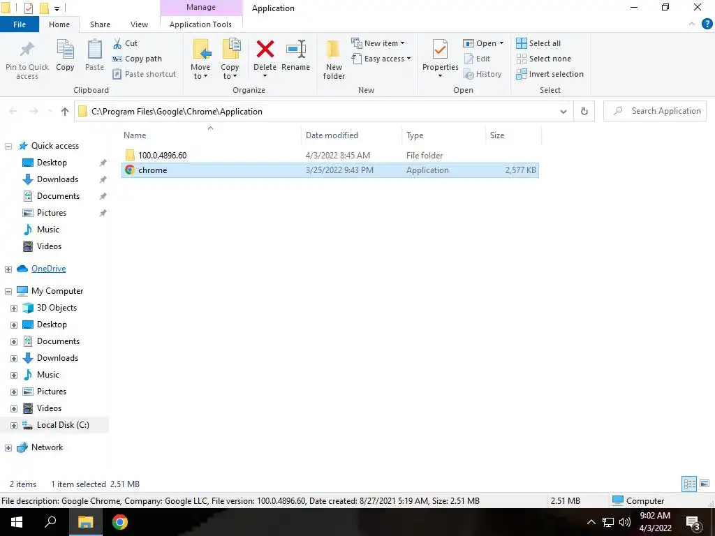Open Application Tools ribbon tab

tap(200, 24)
